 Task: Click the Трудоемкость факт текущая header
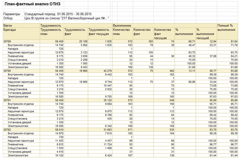pos(98,31)
